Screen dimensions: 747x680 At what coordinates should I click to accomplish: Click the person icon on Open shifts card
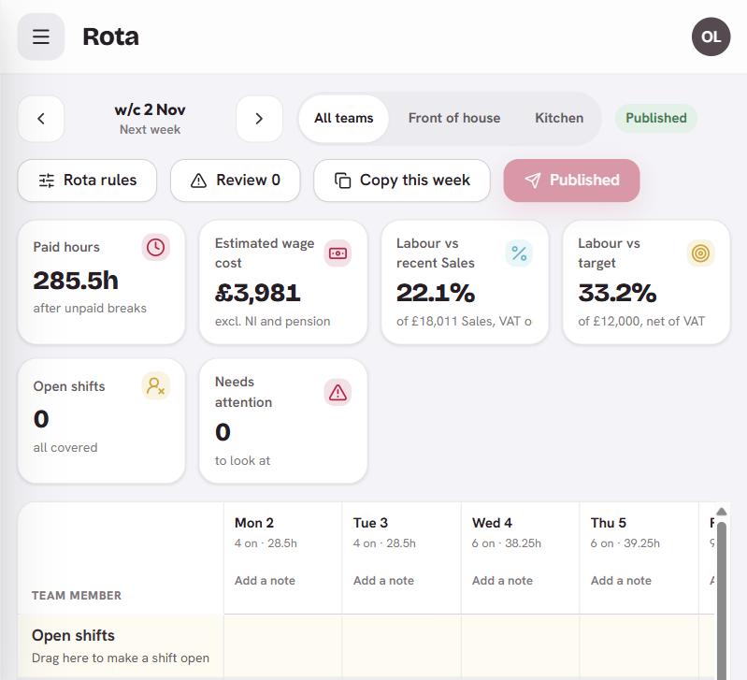[x=156, y=386]
